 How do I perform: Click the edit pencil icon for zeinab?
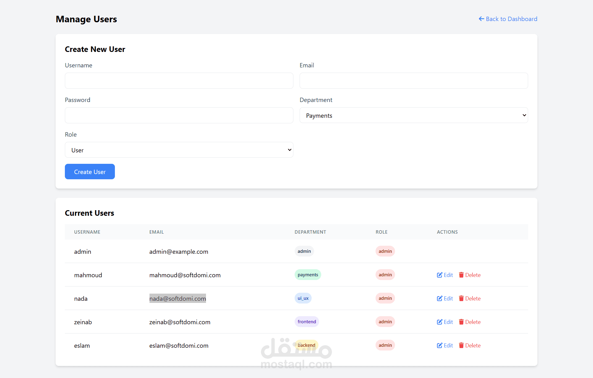[x=439, y=322]
